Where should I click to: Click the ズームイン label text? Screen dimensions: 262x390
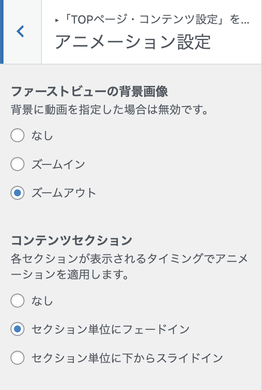coord(58,164)
